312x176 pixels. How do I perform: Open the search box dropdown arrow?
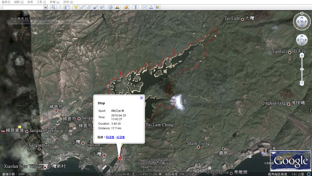(x=45, y=8)
